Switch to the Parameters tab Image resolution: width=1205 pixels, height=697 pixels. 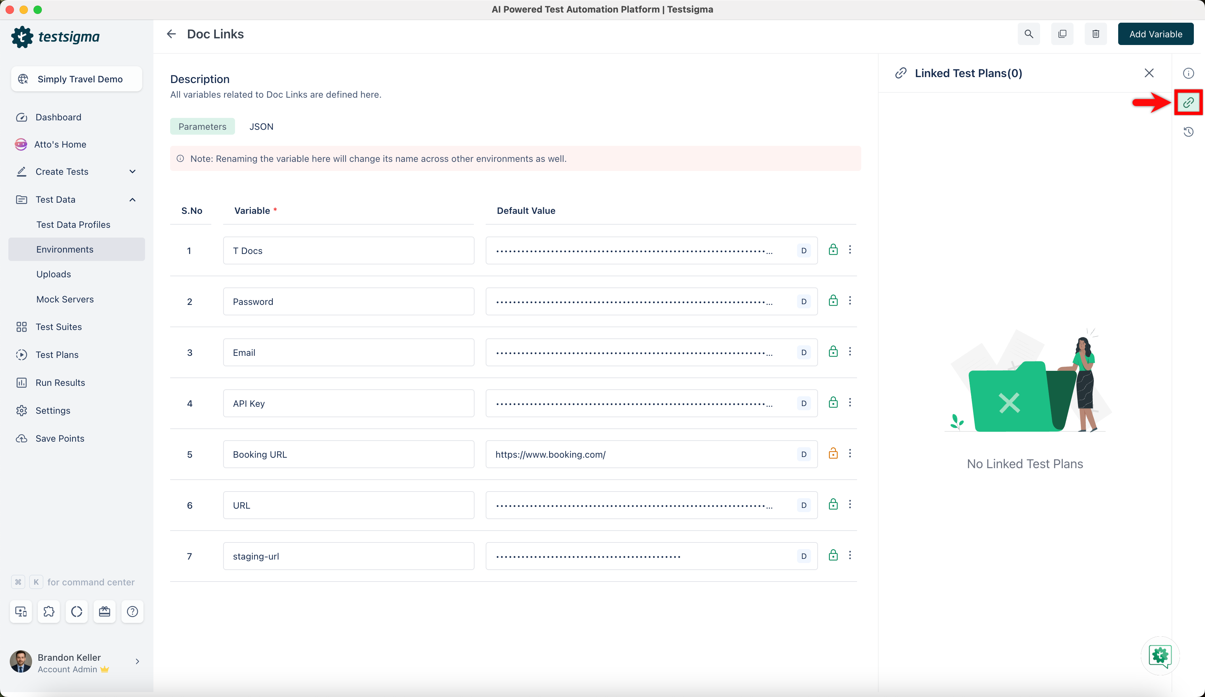pyautogui.click(x=202, y=126)
